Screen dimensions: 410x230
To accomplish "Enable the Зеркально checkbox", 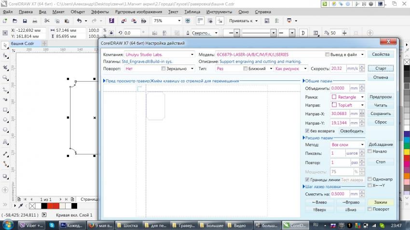I will (x=164, y=69).
